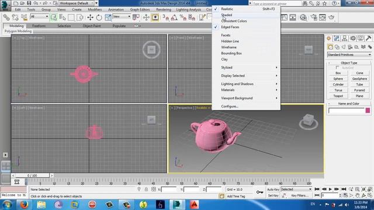This screenshot has width=374, height=210.
Task: Collapse the Name and Color rollout
Action: pos(349,104)
